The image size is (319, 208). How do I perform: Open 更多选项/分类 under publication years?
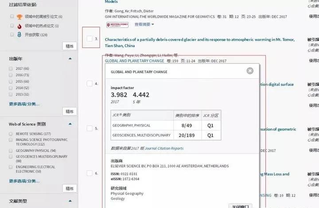24,104
